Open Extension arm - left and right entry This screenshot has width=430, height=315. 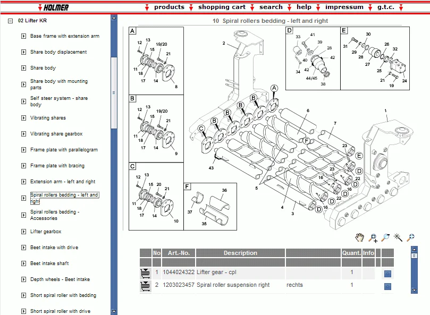(x=63, y=182)
